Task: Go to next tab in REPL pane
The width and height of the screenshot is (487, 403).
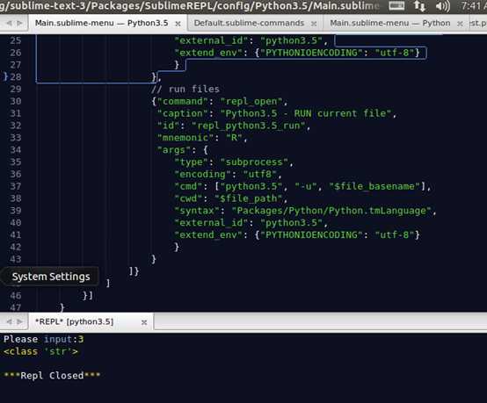Action: [19, 321]
